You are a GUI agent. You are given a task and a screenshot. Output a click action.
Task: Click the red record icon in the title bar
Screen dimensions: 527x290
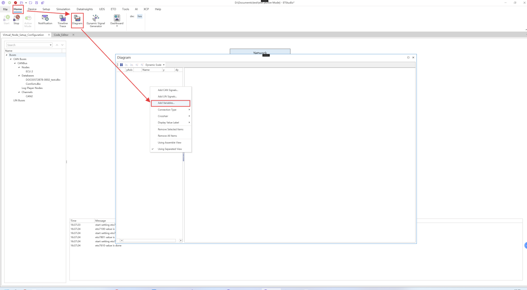(15, 3)
